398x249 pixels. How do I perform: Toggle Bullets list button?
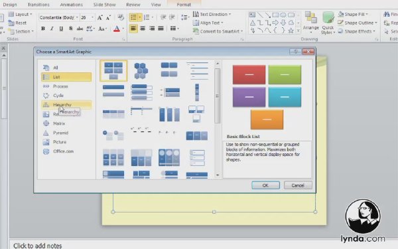(x=133, y=17)
